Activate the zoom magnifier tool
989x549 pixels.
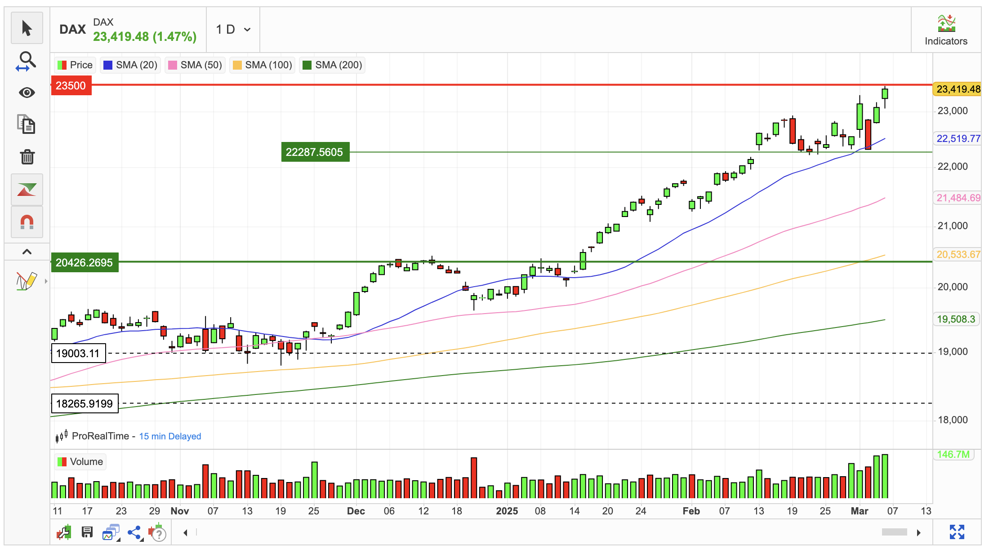tap(27, 61)
